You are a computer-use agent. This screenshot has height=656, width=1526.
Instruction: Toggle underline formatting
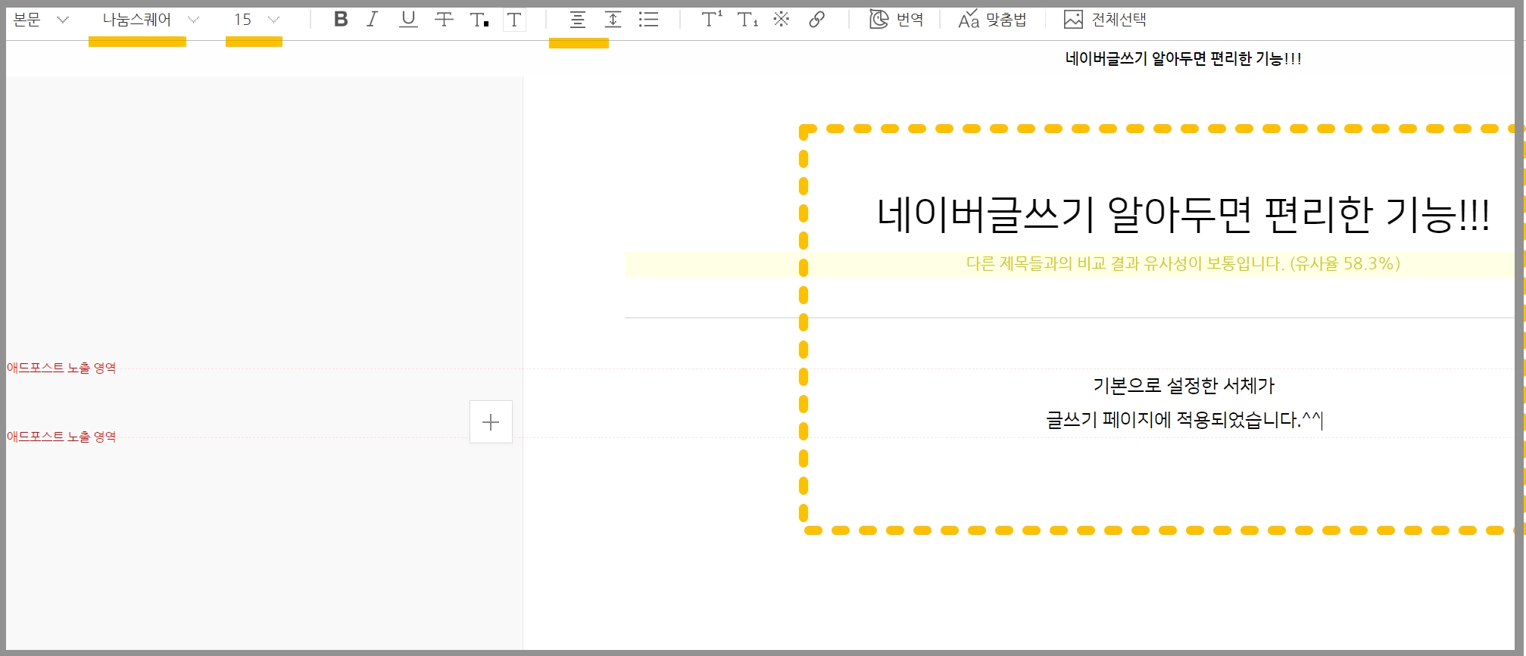coord(408,20)
